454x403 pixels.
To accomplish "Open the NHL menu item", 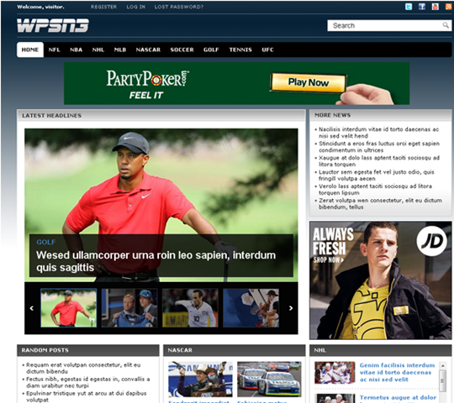I will click(98, 50).
